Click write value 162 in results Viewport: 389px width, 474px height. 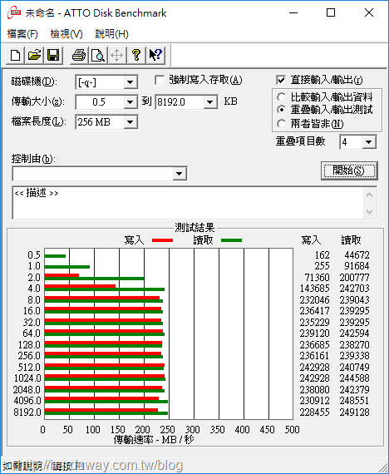point(322,255)
